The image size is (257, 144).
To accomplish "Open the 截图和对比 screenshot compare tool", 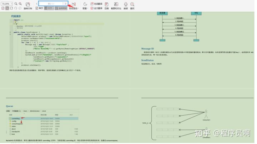I will point(116,6).
